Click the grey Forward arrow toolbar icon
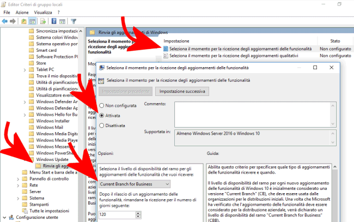Image resolution: width=354 pixels, height=222 pixels. (x=13, y=21)
